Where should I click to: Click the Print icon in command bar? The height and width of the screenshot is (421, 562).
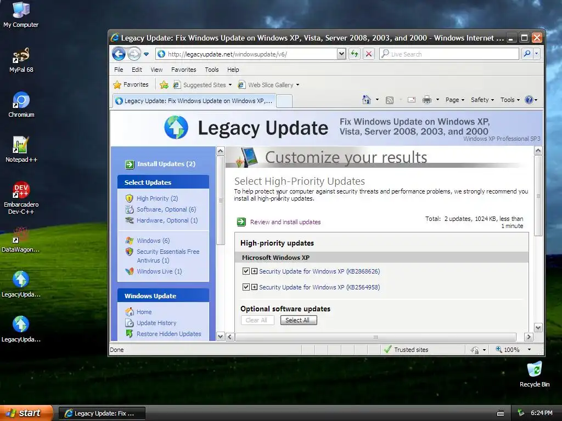point(426,100)
